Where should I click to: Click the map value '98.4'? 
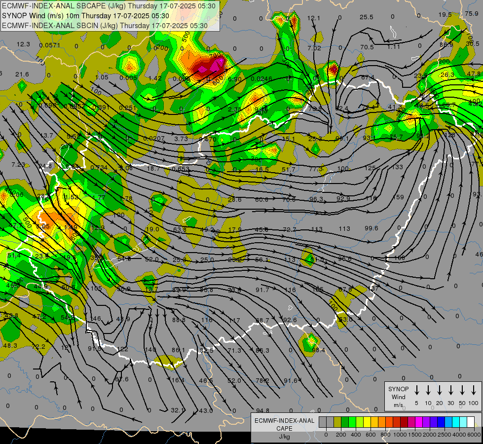pyautogui.click(x=319, y=350)
